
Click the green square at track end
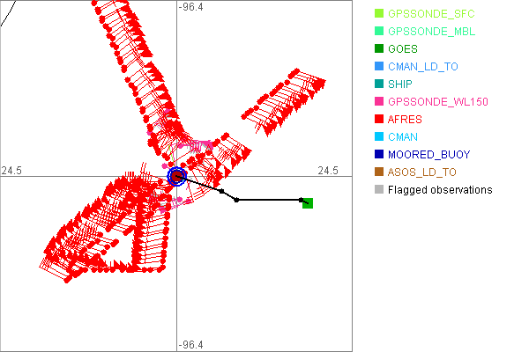[308, 203]
